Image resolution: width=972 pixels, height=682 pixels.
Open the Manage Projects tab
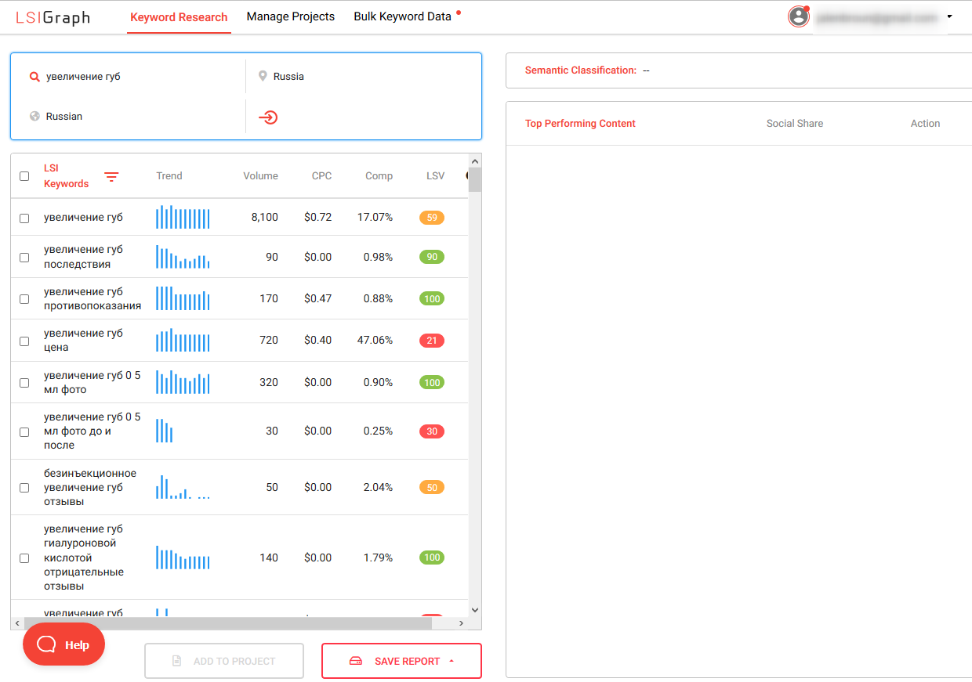(291, 16)
